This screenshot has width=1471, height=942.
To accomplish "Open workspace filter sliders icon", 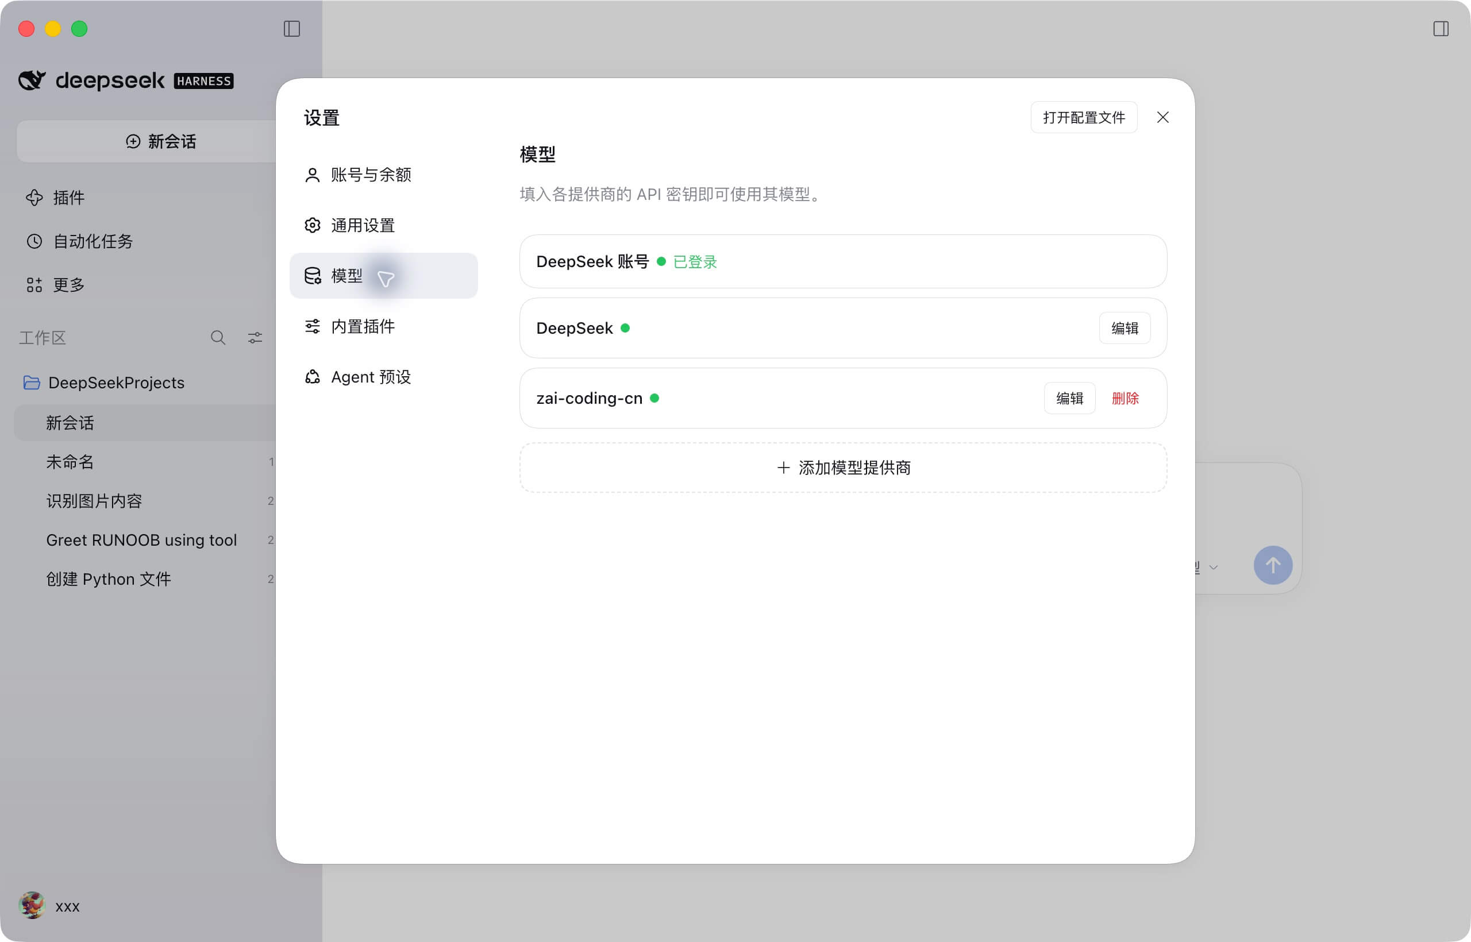I will click(255, 338).
